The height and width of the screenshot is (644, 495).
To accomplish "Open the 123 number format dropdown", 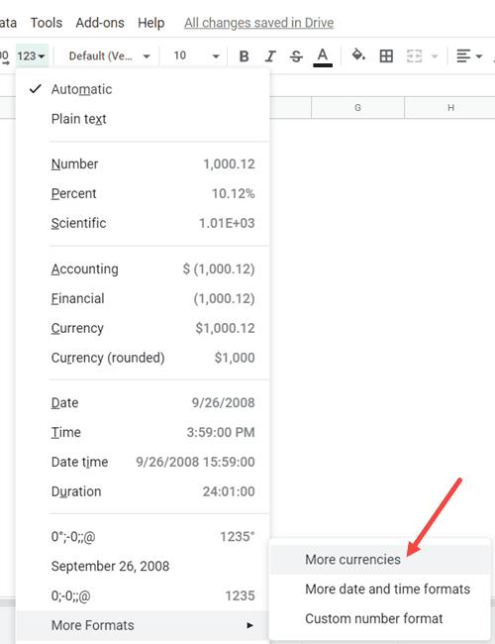I will (32, 55).
